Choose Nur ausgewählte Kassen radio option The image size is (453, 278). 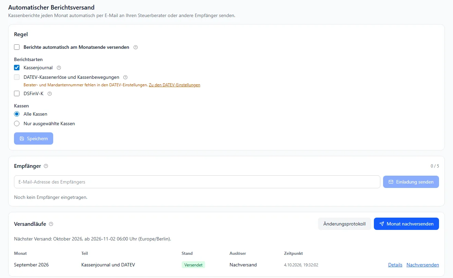17,124
